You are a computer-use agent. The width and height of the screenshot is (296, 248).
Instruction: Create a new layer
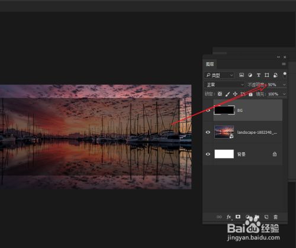(266, 217)
